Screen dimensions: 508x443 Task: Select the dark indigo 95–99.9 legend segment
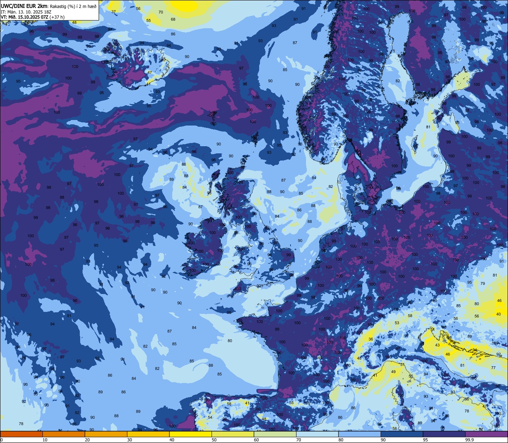click(x=444, y=434)
